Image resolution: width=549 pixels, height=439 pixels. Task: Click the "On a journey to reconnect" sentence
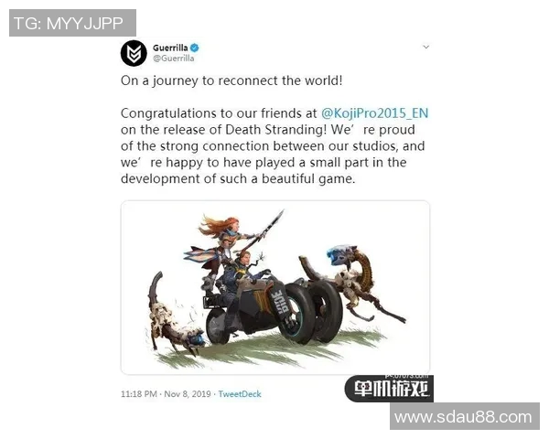[231, 80]
